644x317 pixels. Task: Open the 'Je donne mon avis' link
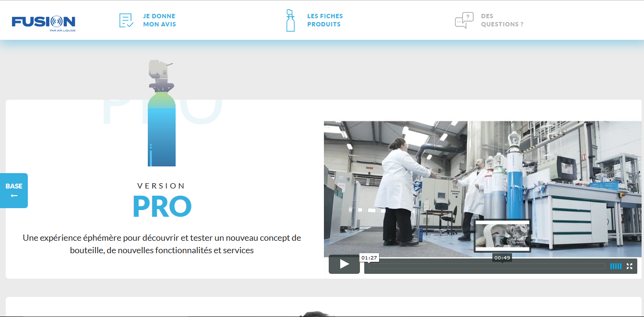[x=159, y=20]
